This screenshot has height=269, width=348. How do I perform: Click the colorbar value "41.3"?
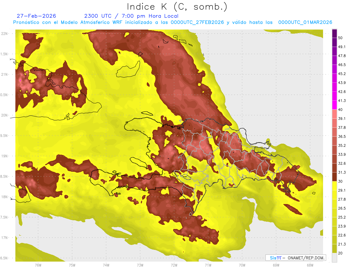[x=342, y=101]
